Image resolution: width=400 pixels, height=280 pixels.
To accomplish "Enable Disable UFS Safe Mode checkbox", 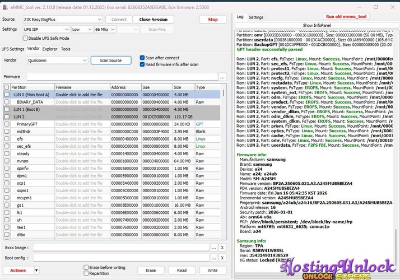I will coord(26,39).
